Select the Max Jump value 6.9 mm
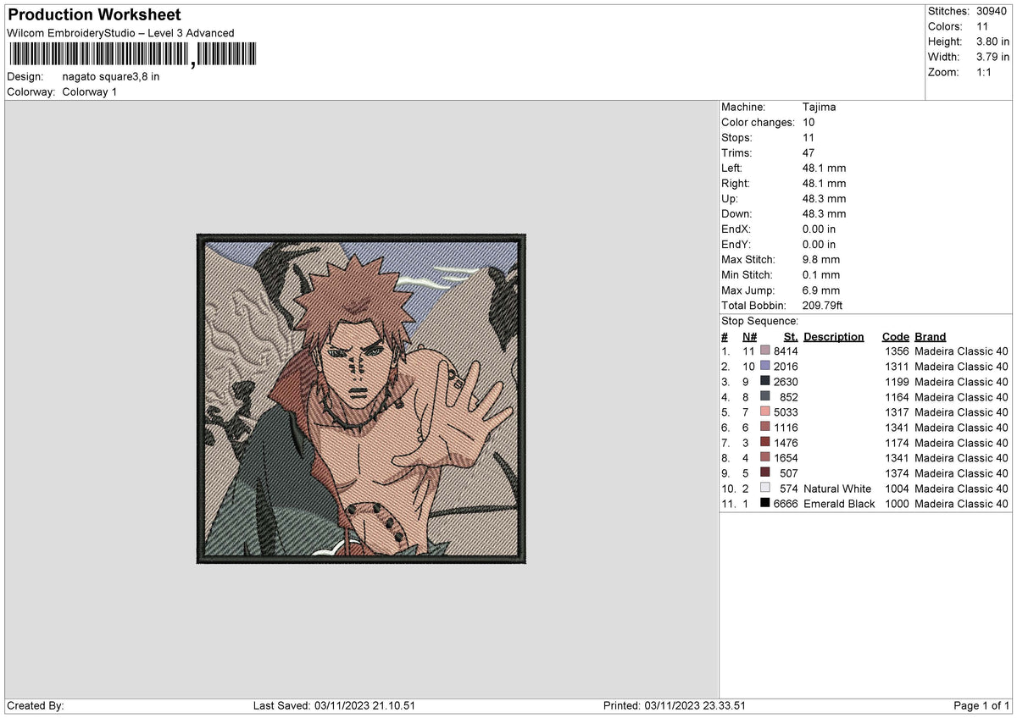Image resolution: width=1017 pixels, height=718 pixels. (x=821, y=290)
